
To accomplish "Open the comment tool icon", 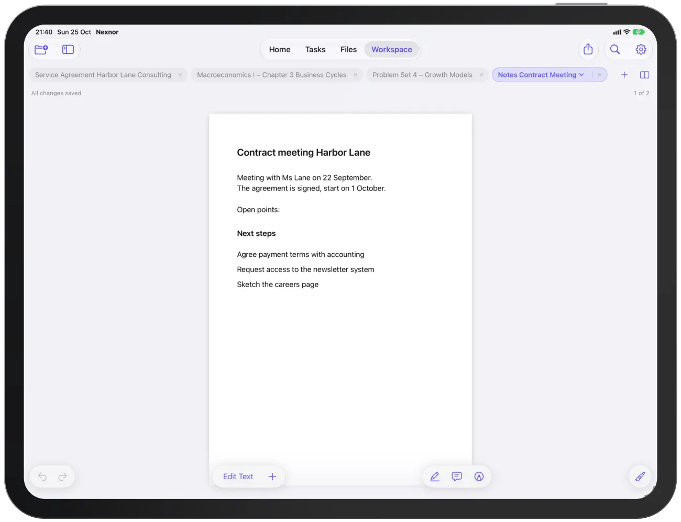I will 457,476.
